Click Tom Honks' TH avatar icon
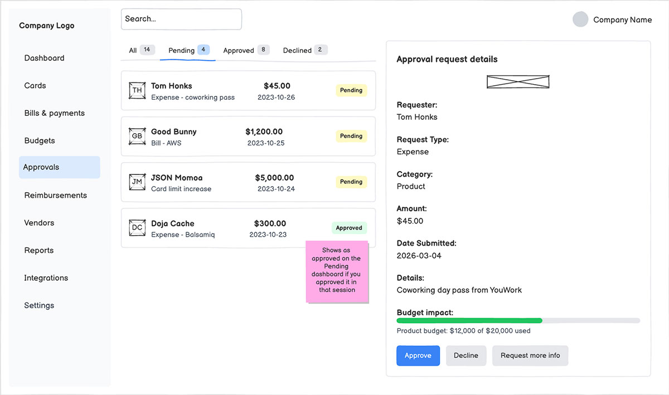Viewport: 669px width, 395px height. (x=137, y=90)
